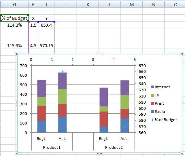Viewport: 185px width, 156px height.
Task: Select asterisk marker above Product 1 Act. bar
Action: pyautogui.click(x=63, y=72)
